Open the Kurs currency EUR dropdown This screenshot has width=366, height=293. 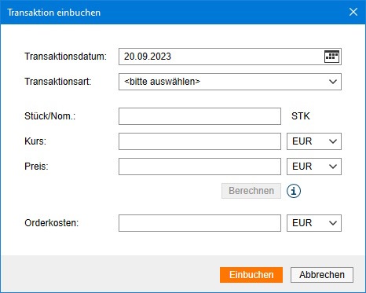tap(314, 141)
